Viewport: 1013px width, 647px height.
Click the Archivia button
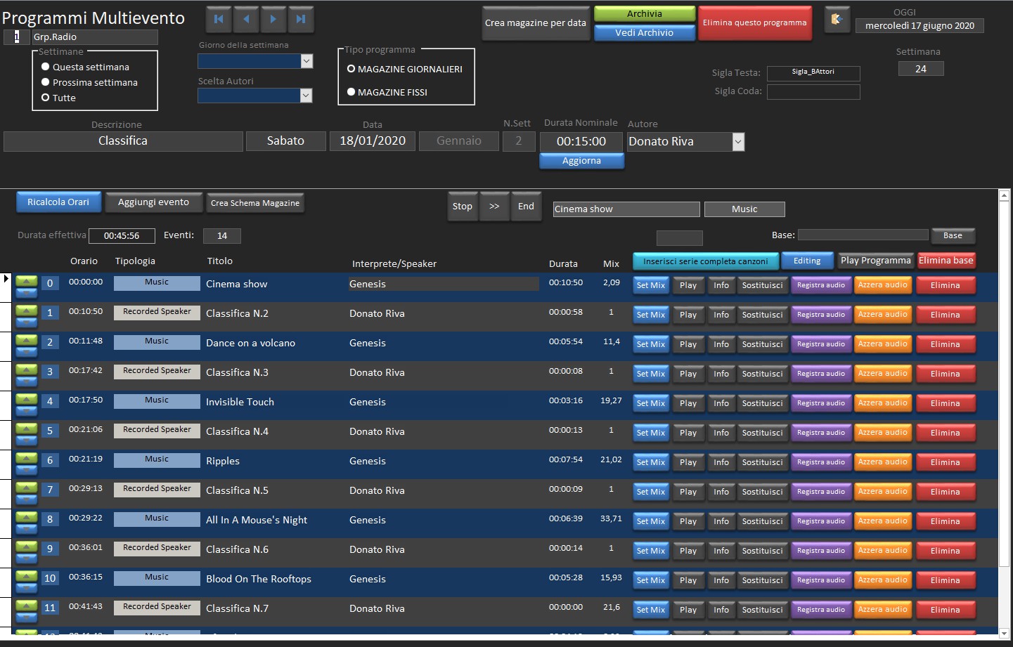pos(645,13)
